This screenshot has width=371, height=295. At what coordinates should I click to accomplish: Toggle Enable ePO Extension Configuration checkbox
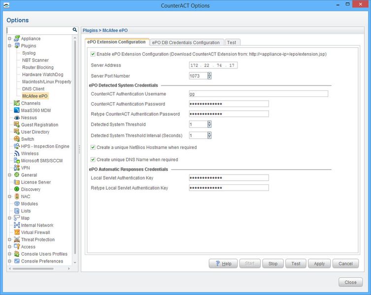point(93,54)
